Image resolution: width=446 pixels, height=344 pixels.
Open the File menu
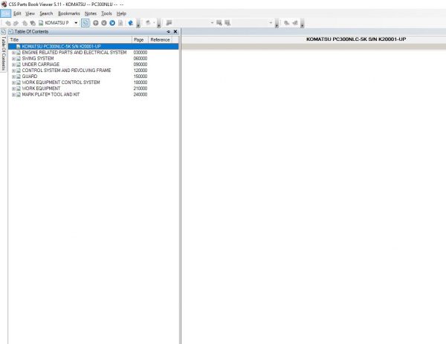click(6, 13)
